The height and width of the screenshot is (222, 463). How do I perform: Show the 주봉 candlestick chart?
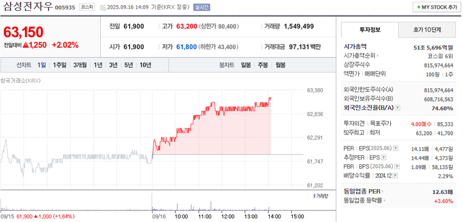pos(263,65)
